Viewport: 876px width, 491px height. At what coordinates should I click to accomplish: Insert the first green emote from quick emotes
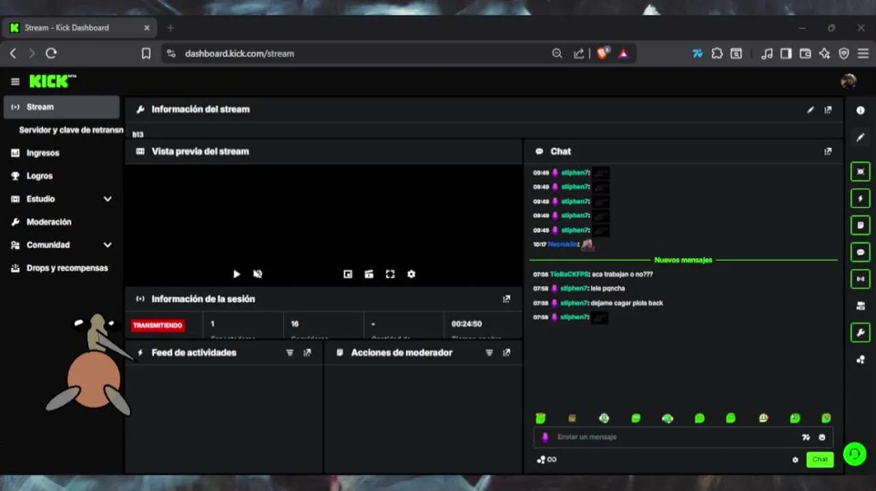540,418
